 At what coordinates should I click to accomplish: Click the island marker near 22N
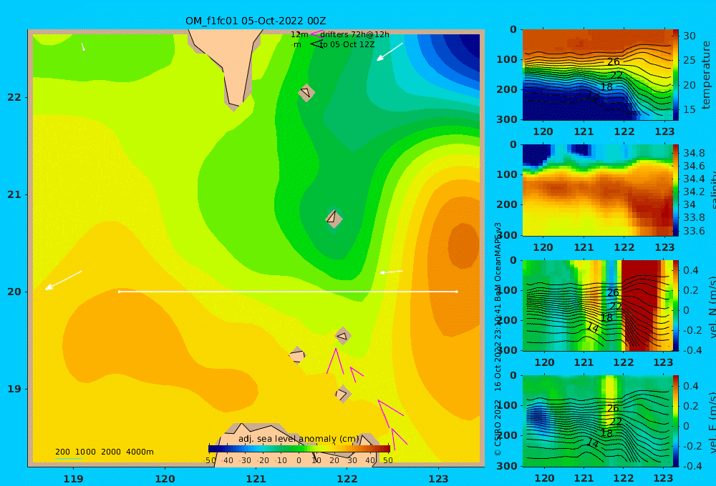pos(306,93)
